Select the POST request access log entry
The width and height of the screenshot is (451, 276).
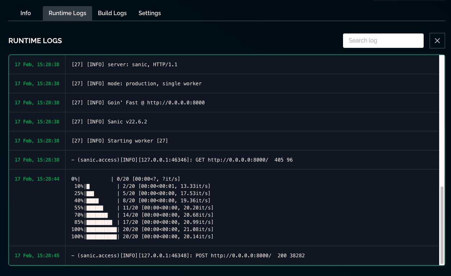click(x=188, y=255)
